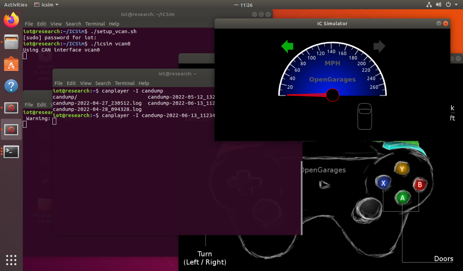Click the gray right turn signal arrow
This screenshot has width=463, height=271.
[379, 47]
